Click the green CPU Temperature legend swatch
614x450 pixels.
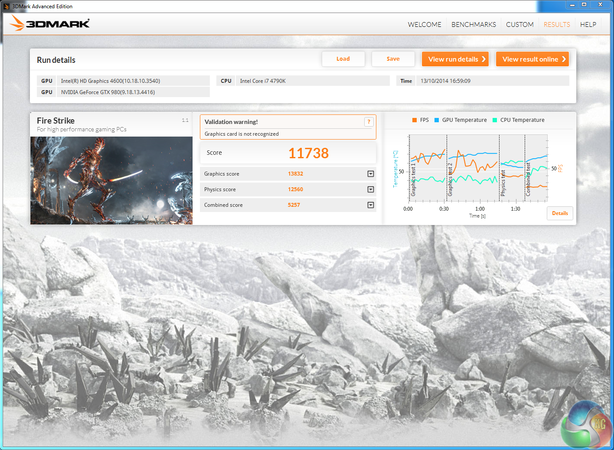(x=495, y=120)
